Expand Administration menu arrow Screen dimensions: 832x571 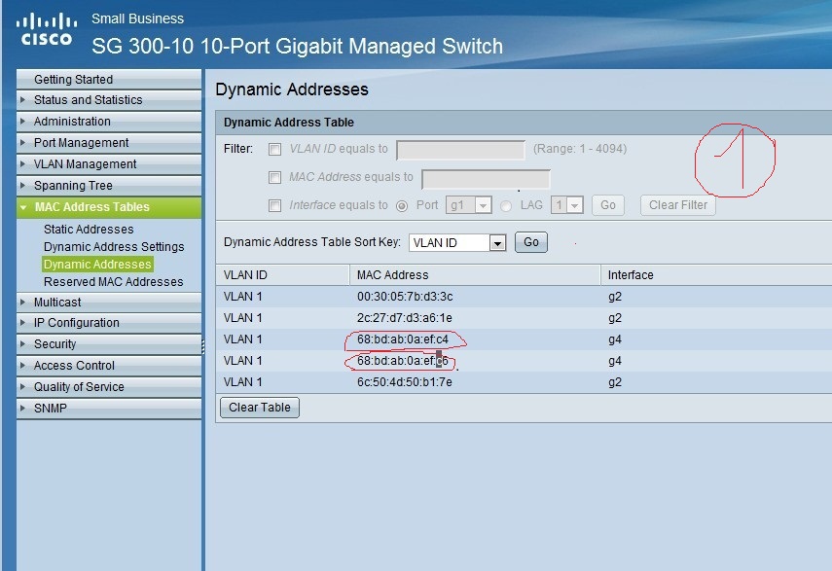point(22,121)
